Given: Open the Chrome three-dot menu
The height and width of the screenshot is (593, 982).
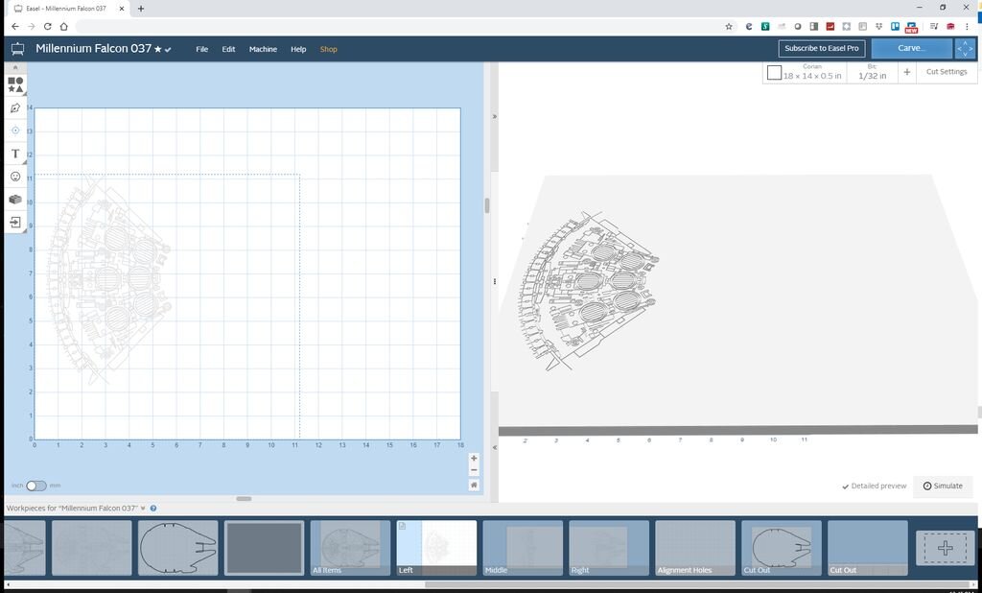Looking at the screenshot, I should [967, 26].
